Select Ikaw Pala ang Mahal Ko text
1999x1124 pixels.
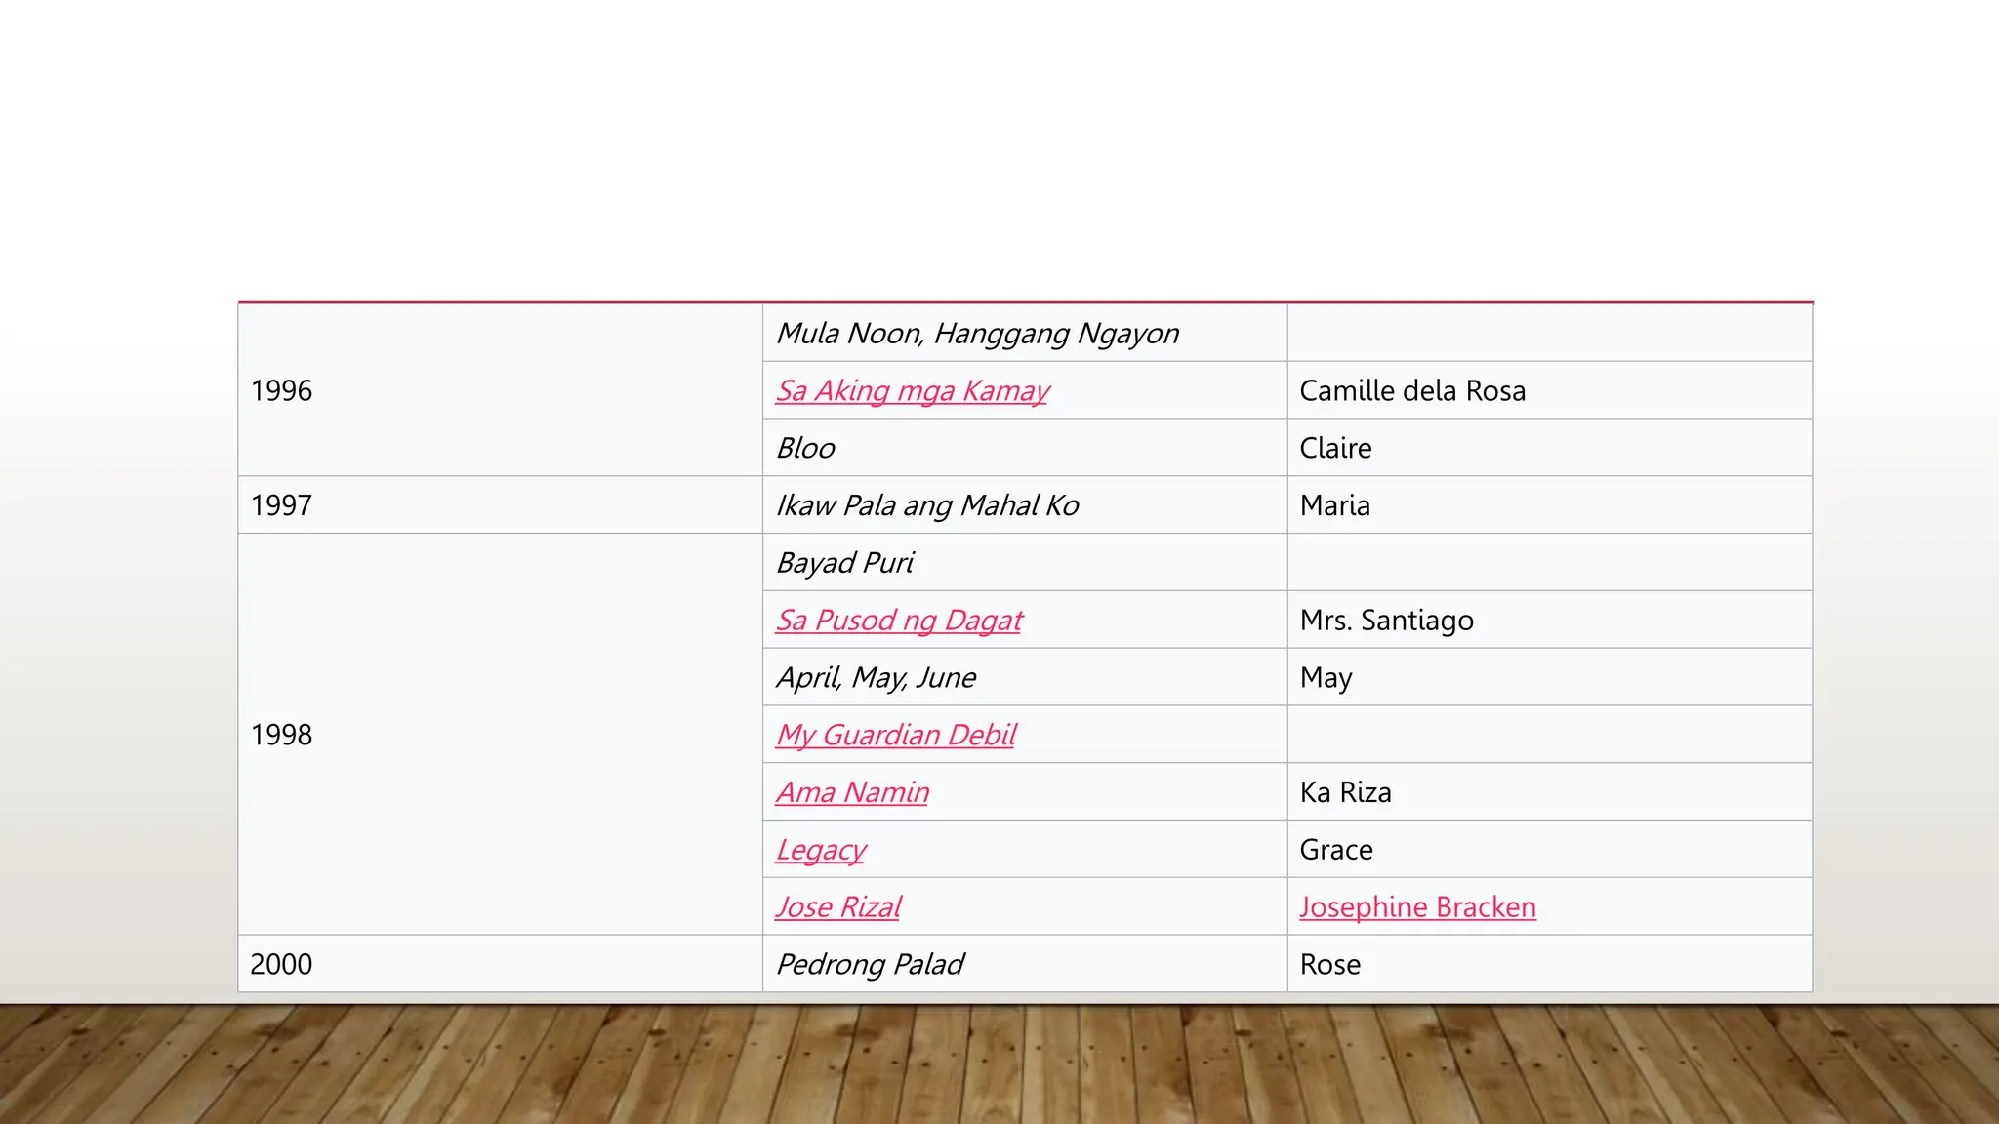(x=927, y=505)
